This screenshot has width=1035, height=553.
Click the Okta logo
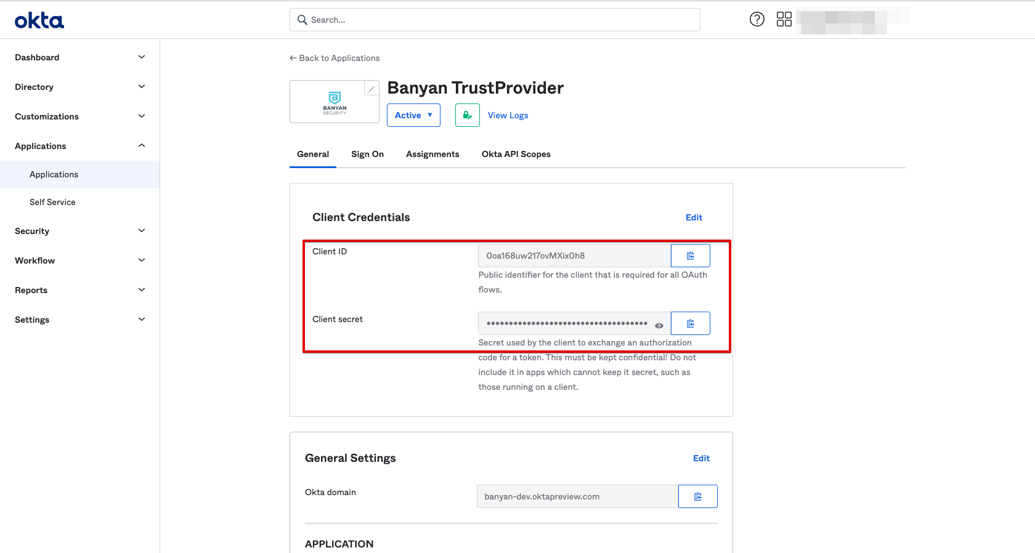click(x=39, y=21)
